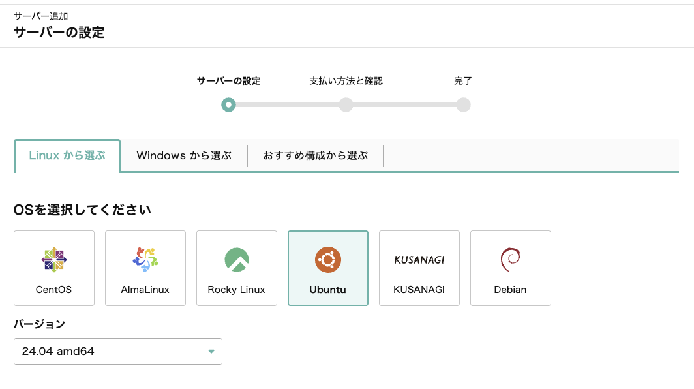The height and width of the screenshot is (389, 694).
Task: Open おすすめ構成から選ぶ tab
Action: (316, 156)
